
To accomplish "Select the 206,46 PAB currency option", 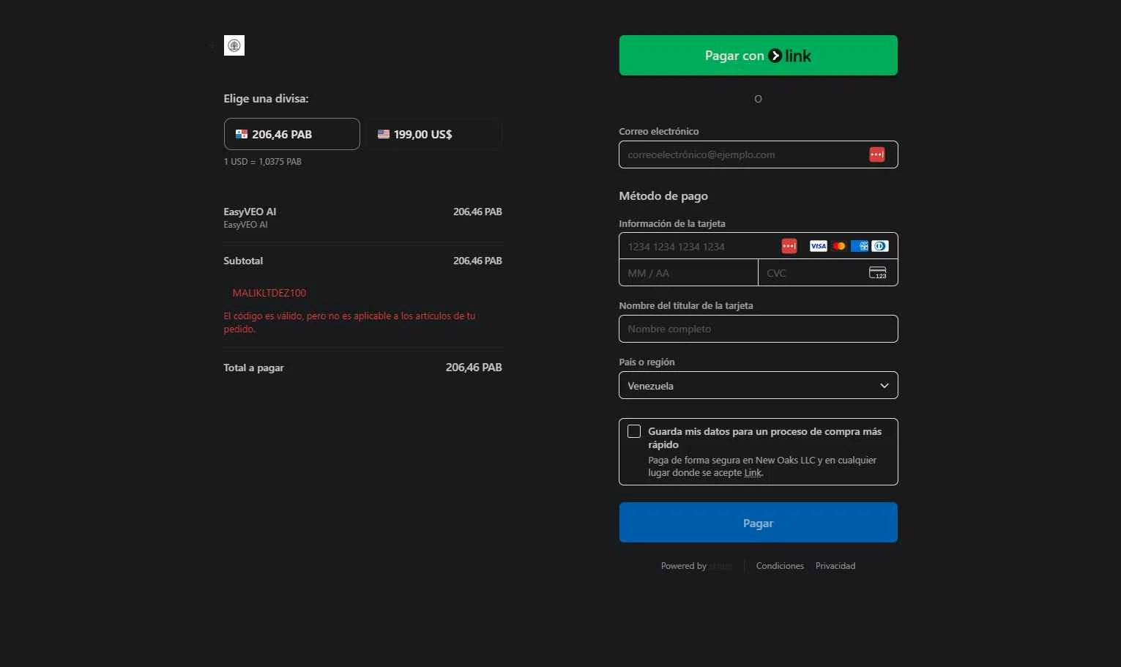I will pyautogui.click(x=291, y=134).
